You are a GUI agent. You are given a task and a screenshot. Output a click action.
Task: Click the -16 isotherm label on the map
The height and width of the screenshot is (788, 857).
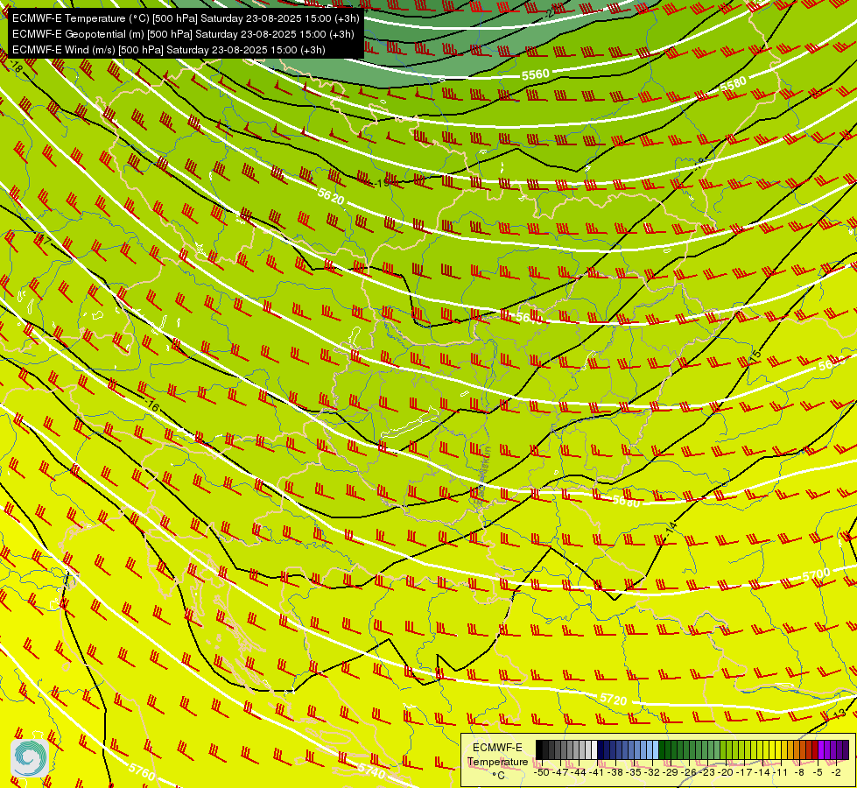click(152, 405)
